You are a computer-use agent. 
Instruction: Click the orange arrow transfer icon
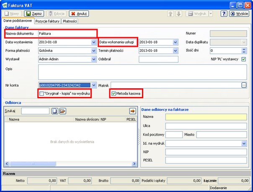(133, 111)
